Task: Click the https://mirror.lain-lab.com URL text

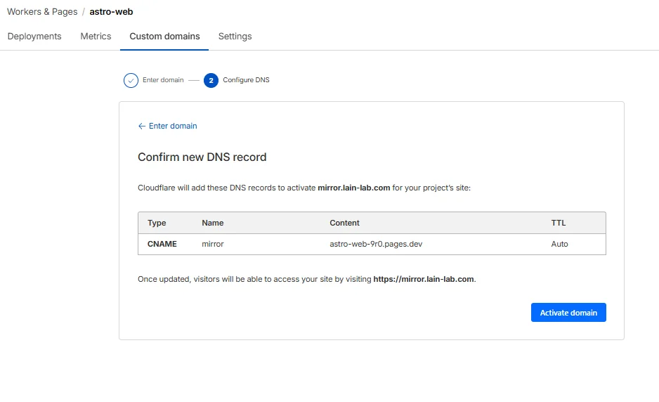Action: point(424,279)
